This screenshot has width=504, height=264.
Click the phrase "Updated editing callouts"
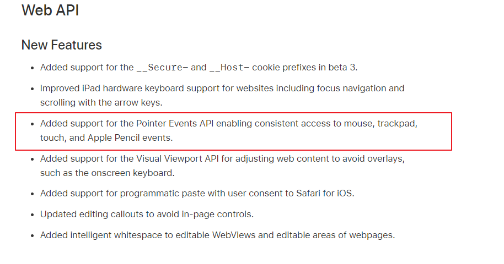90,215
